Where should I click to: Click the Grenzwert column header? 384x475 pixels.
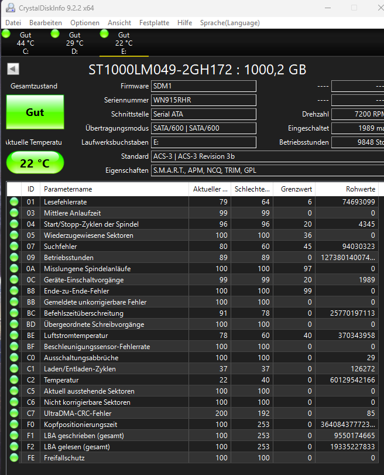point(294,189)
